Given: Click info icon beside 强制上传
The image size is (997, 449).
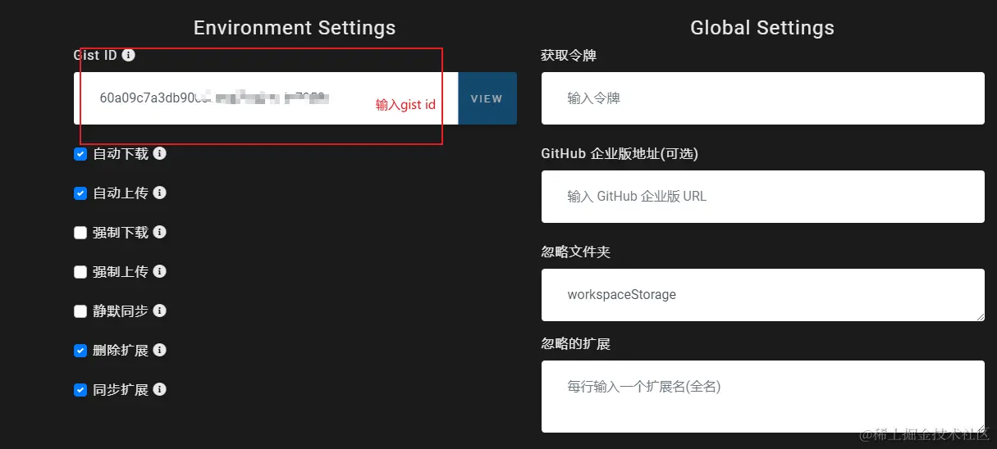Looking at the screenshot, I should coord(160,271).
